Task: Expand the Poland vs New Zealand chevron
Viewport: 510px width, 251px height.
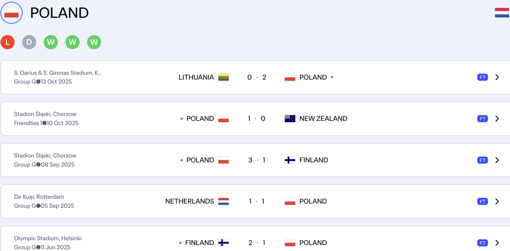Action: pos(497,119)
